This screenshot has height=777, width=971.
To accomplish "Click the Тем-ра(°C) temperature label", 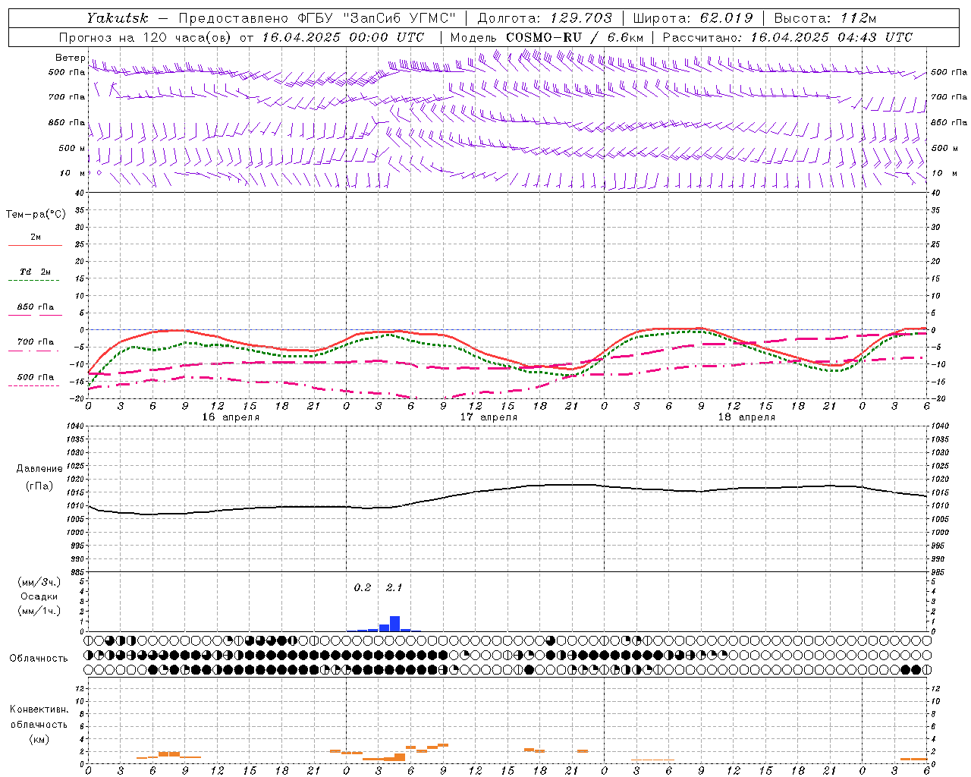I will 36,215.
